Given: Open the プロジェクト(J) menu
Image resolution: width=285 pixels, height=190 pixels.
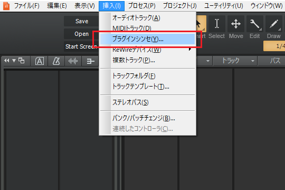Looking at the screenshot, I should click(x=179, y=6).
